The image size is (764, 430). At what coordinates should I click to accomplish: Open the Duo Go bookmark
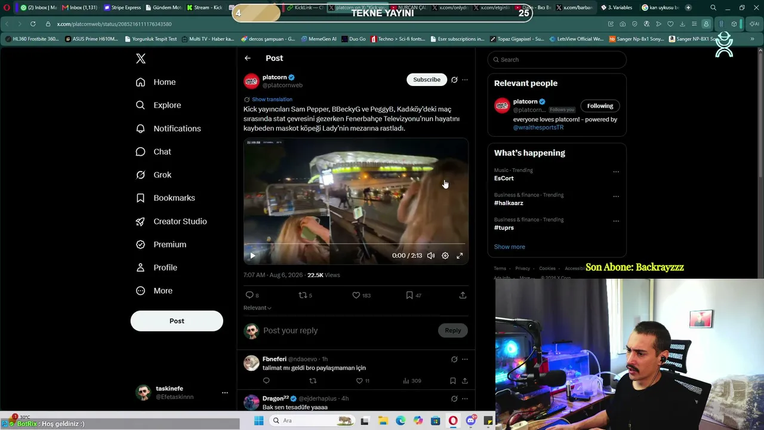(353, 39)
